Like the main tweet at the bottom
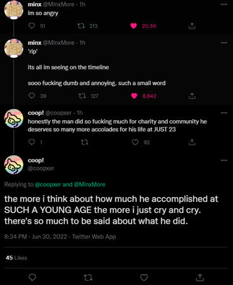This screenshot has width=233, height=285. pos(144,277)
